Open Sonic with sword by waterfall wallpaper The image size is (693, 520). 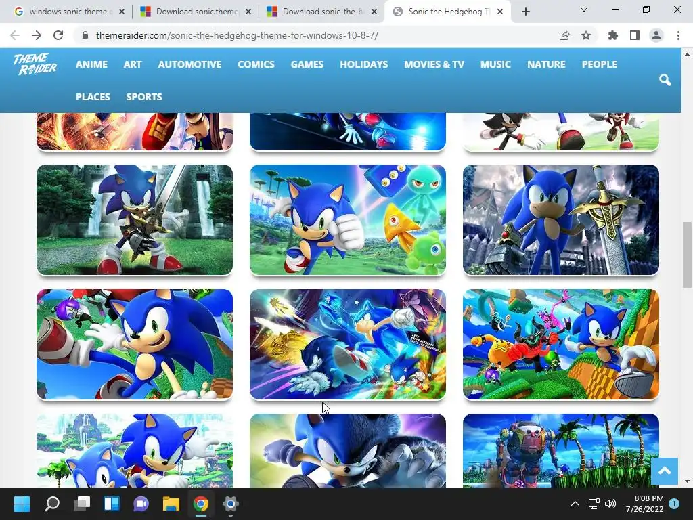pyautogui.click(x=135, y=220)
